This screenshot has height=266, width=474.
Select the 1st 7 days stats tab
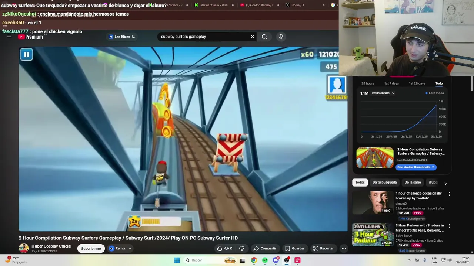click(x=391, y=83)
